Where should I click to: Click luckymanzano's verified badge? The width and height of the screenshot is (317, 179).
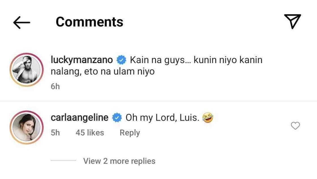(122, 60)
